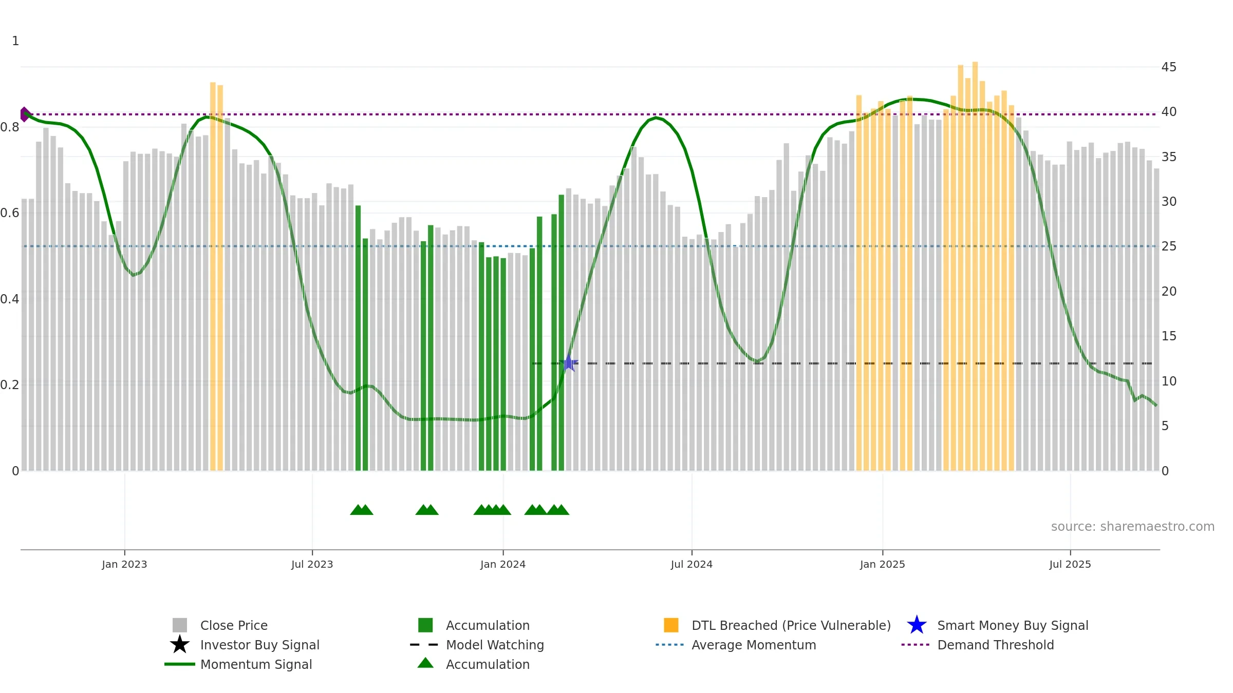
Task: Select the Jan 2024 x-axis label
Action: click(503, 565)
